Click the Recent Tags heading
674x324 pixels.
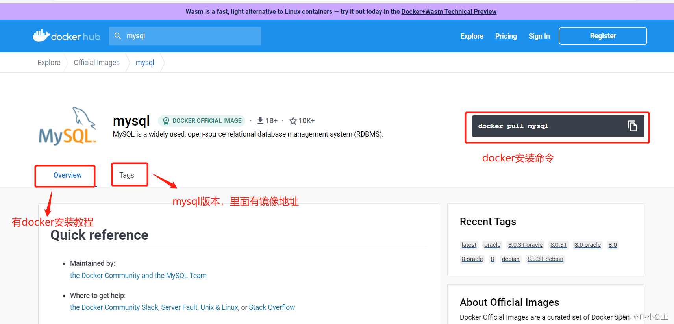pyautogui.click(x=488, y=222)
